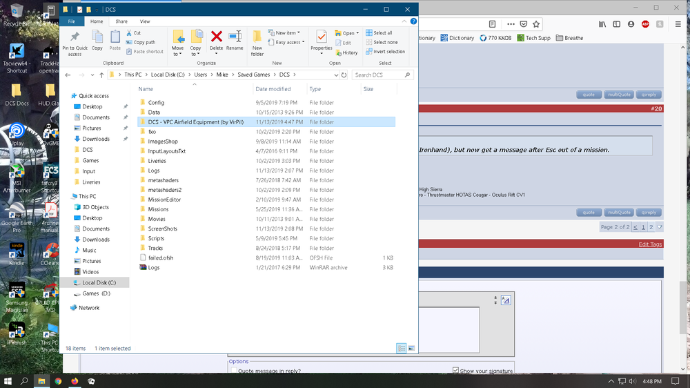Screen dimensions: 690x388
Task: Open Local Disk (C:) in navigation pane
Action: coord(99,283)
